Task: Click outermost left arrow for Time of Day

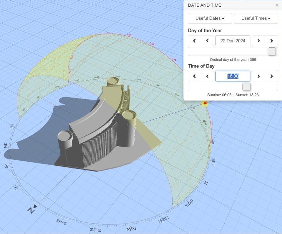Action: click(194, 76)
